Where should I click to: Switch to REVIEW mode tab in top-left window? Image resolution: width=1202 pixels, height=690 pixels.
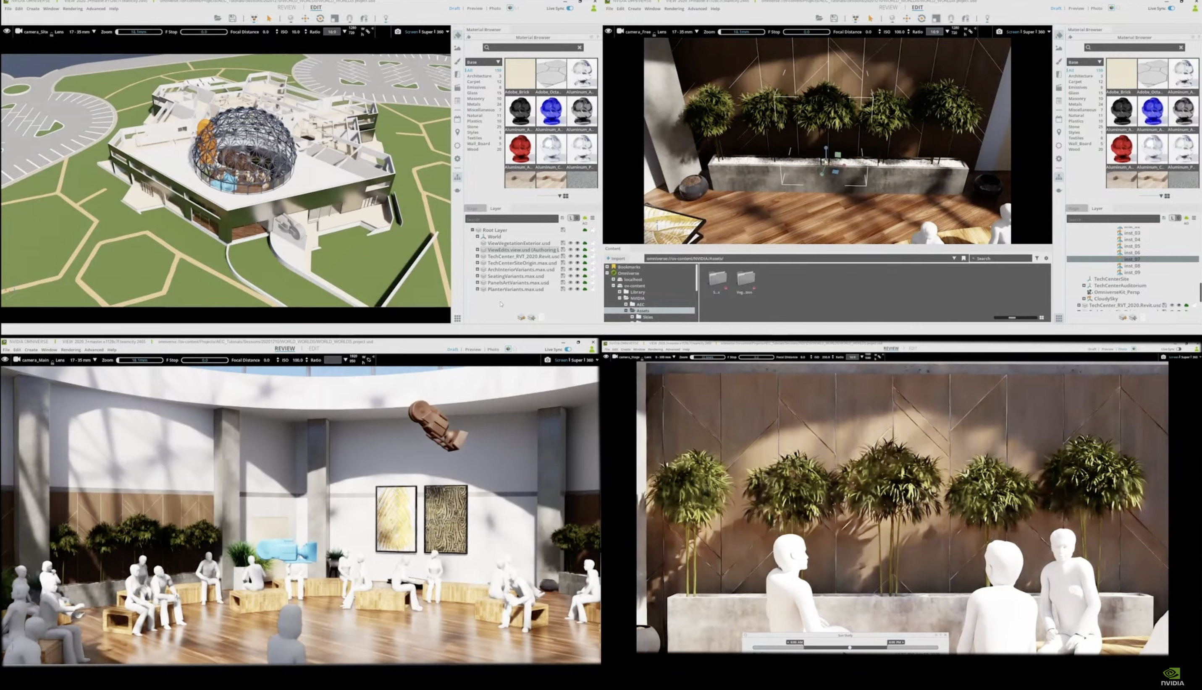click(286, 8)
